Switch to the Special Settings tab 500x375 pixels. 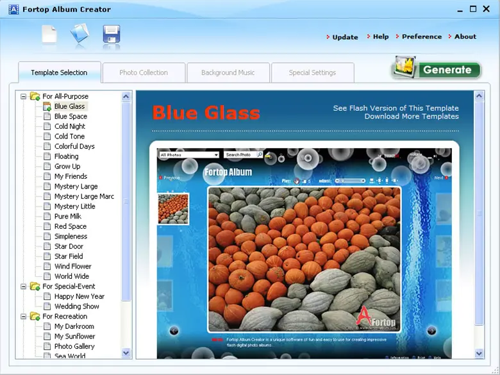[312, 72]
